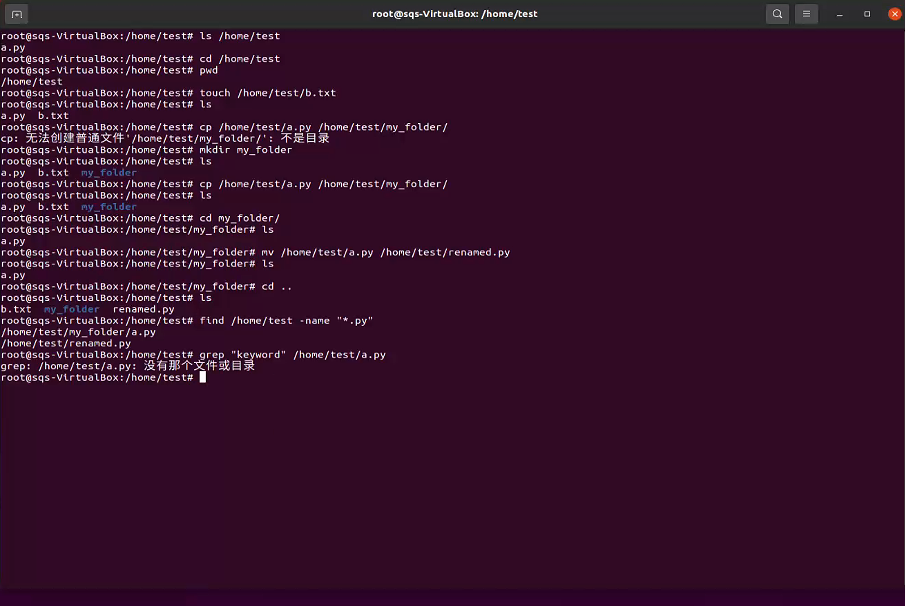
Task: Open the terminal search tool
Action: 777,14
